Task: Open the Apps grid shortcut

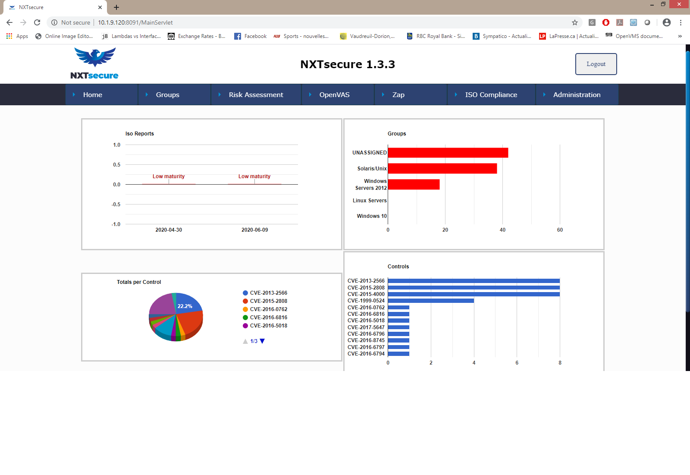Action: tap(17, 36)
